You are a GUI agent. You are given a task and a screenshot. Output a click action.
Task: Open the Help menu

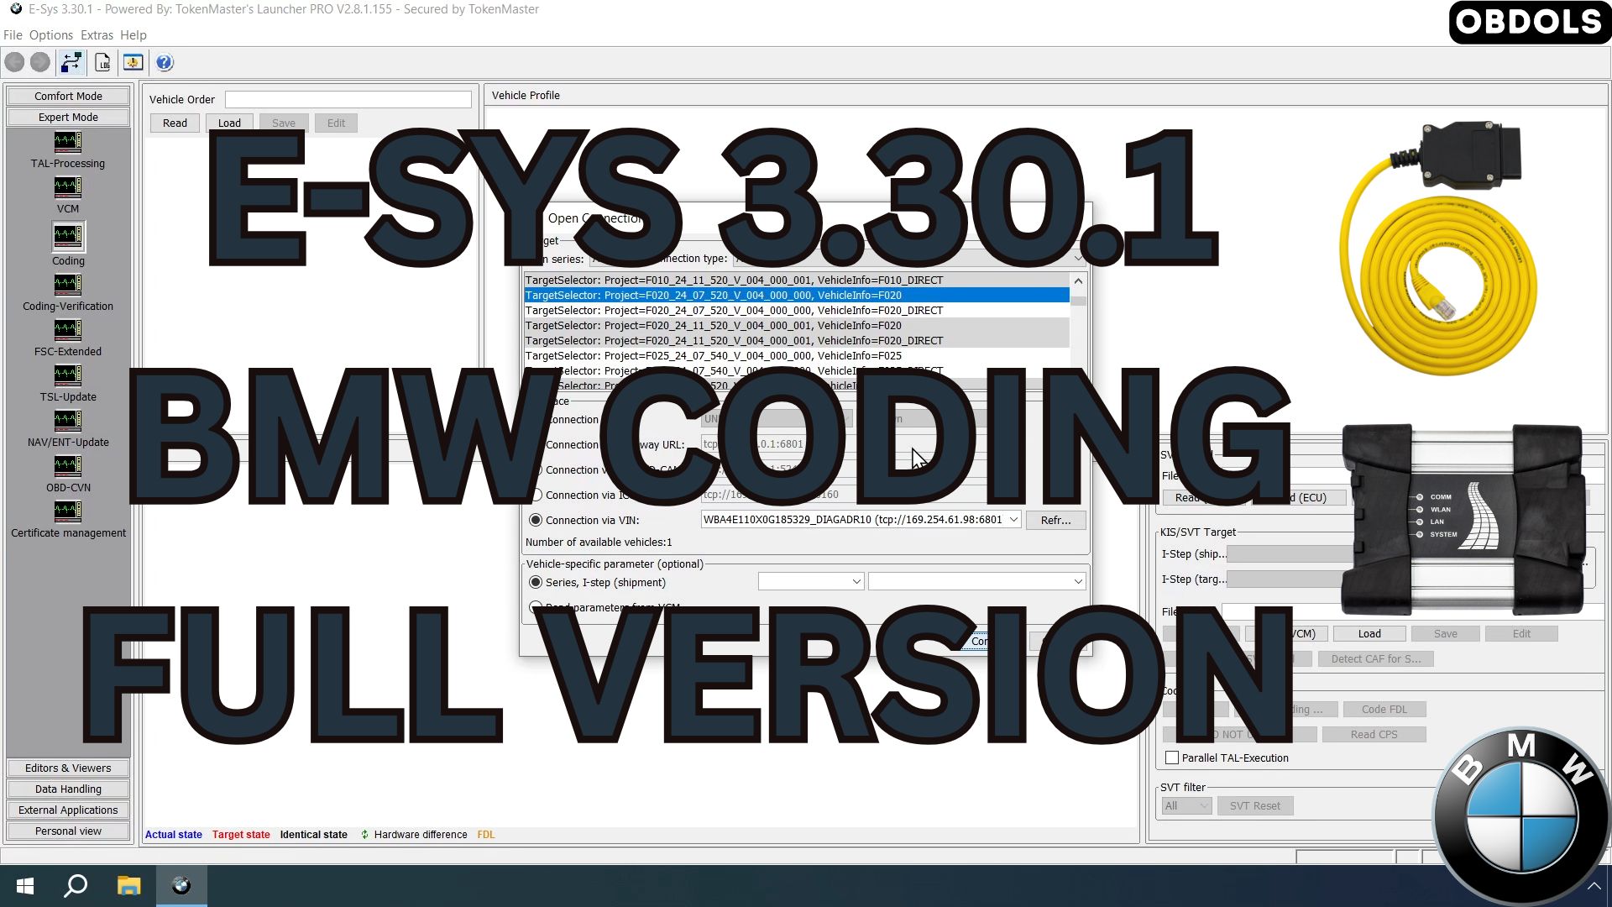tap(133, 35)
